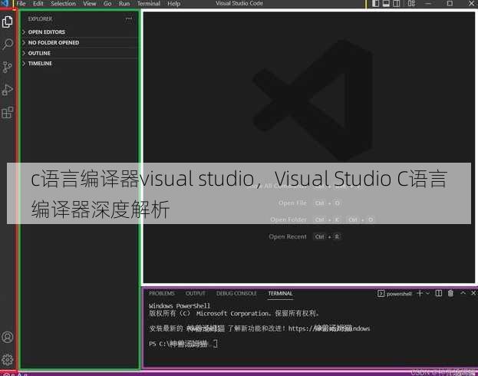Open the Terminal menu
This screenshot has width=478, height=376.
pos(148,4)
